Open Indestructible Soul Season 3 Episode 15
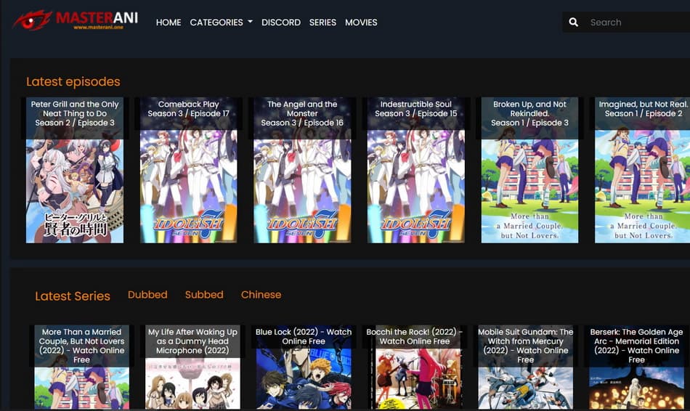 click(x=416, y=171)
